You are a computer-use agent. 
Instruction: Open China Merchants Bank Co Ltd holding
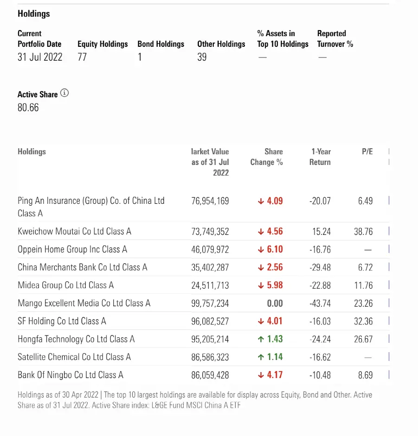[83, 267]
